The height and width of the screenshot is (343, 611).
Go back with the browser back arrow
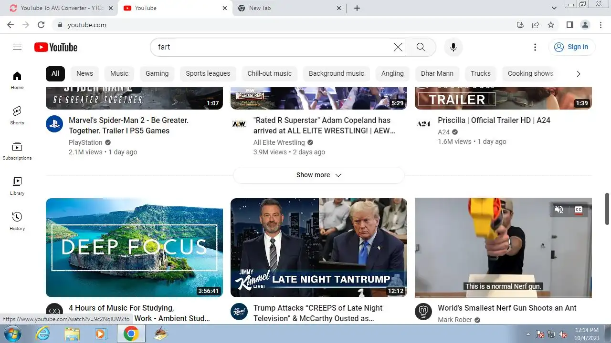(x=11, y=25)
